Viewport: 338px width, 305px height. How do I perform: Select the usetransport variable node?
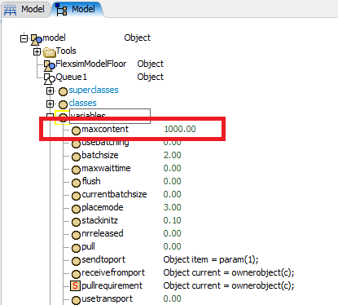108,298
